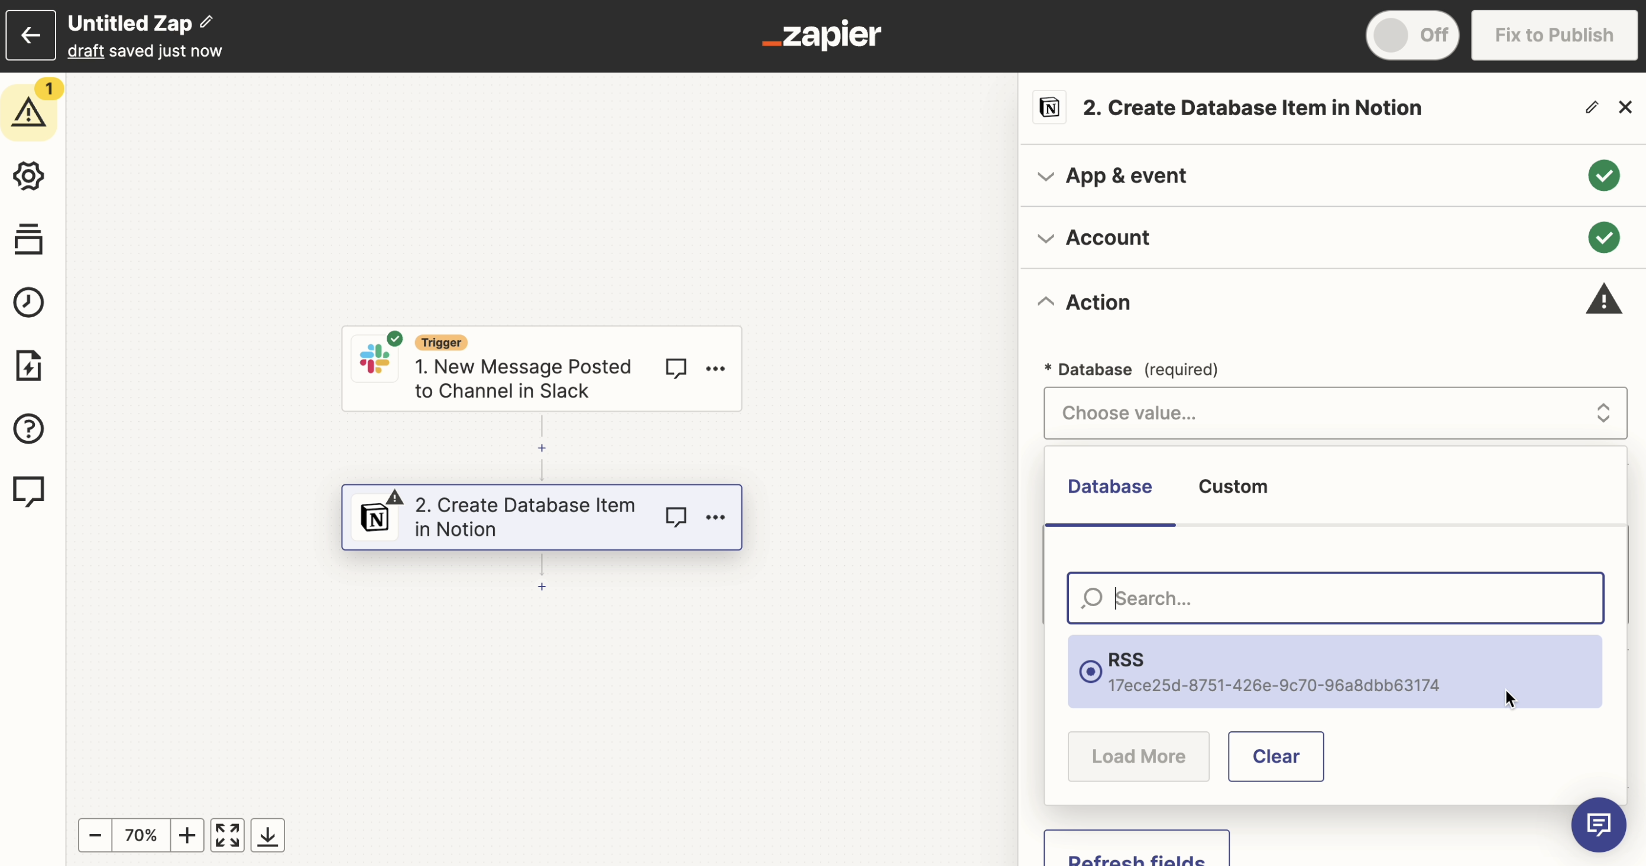Expand the Account section
1646x866 pixels.
click(1107, 237)
